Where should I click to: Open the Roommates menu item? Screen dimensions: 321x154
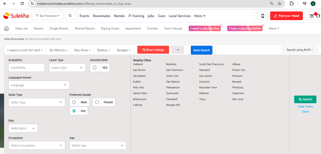click(x=102, y=16)
